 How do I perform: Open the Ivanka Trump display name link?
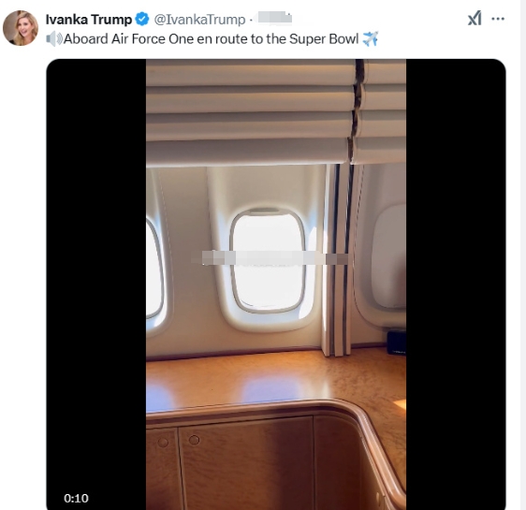tap(89, 20)
